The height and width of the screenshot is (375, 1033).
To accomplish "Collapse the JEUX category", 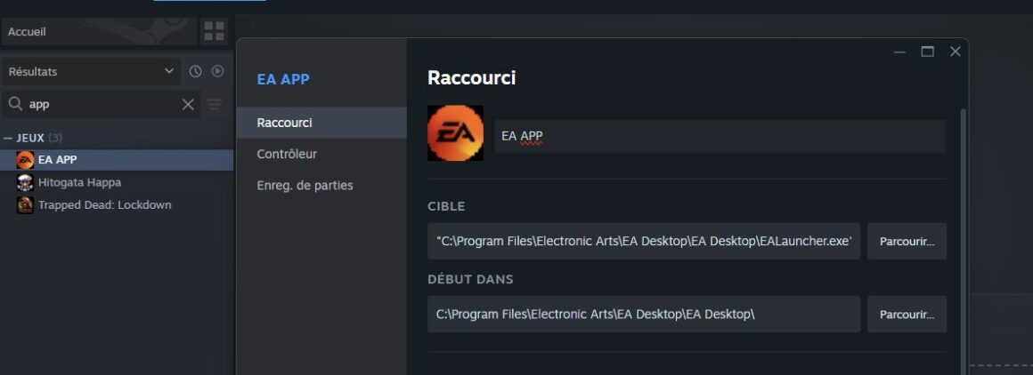I will coord(8,138).
